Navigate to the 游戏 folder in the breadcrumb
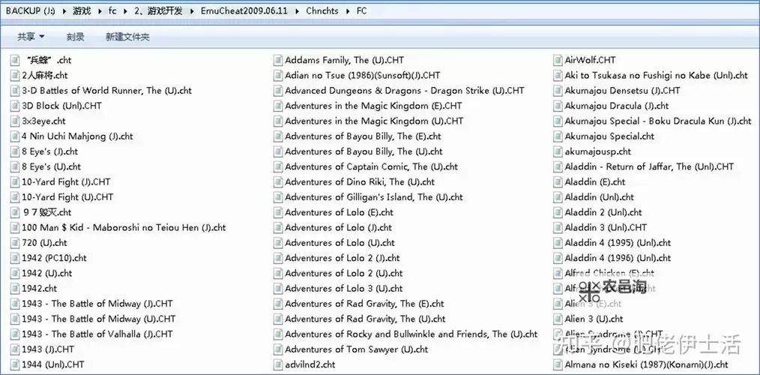This screenshot has height=375, width=760. coord(83,11)
